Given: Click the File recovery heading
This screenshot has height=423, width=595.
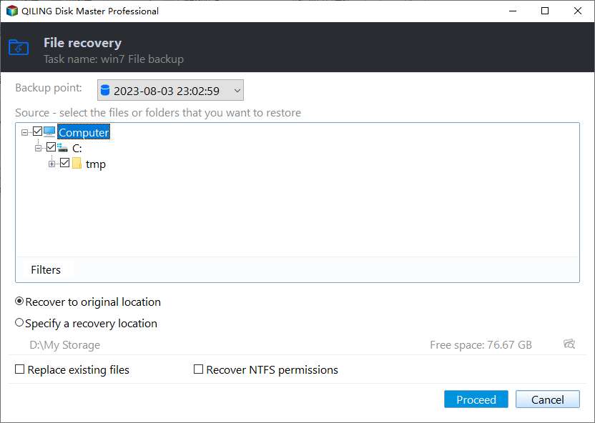Looking at the screenshot, I should (x=83, y=43).
